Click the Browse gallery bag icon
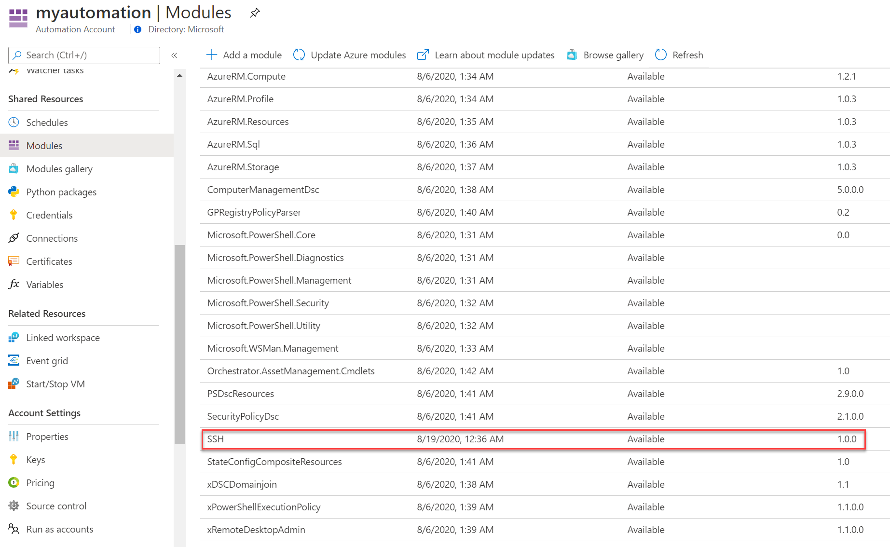The image size is (890, 547). (572, 55)
